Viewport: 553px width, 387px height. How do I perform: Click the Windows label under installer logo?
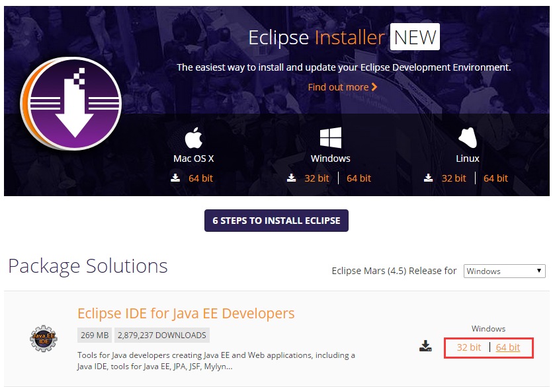(331, 158)
